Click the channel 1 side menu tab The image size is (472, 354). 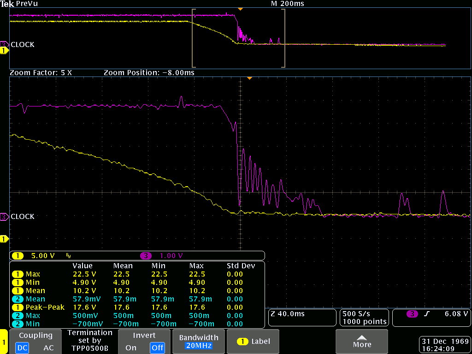click(4, 342)
